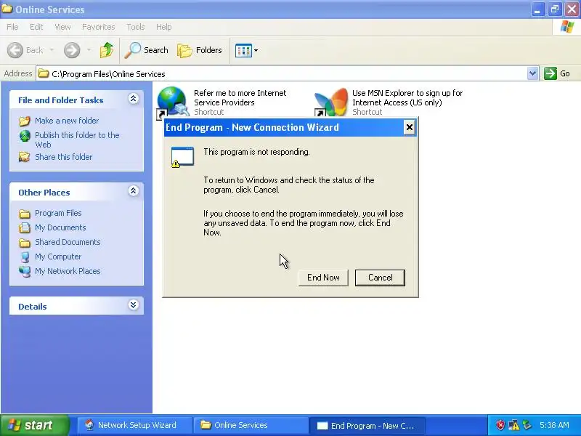Restore down the Online Services window

pos(555,9)
